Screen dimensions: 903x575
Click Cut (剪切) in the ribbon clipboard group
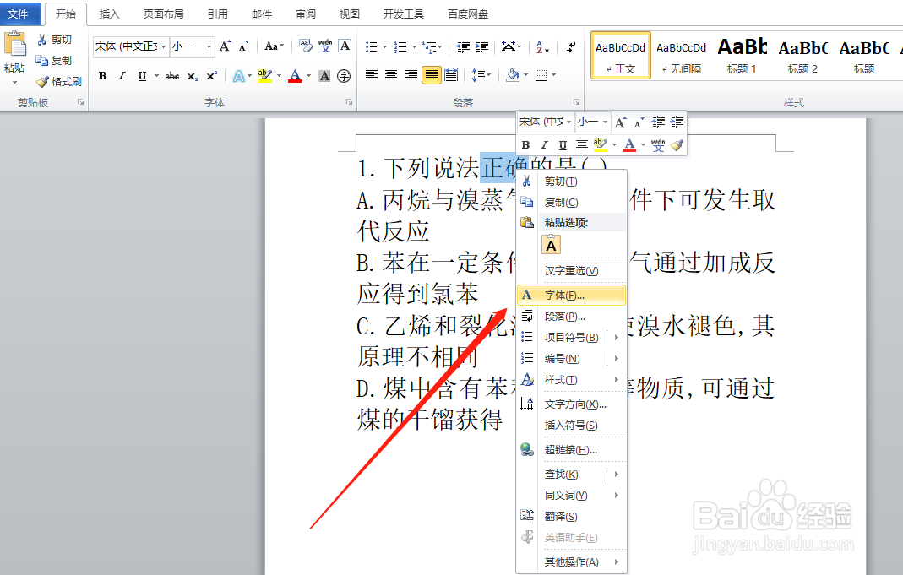54,39
